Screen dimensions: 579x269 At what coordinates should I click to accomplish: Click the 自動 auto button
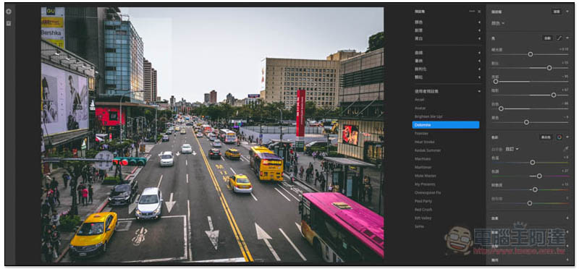pos(547,38)
